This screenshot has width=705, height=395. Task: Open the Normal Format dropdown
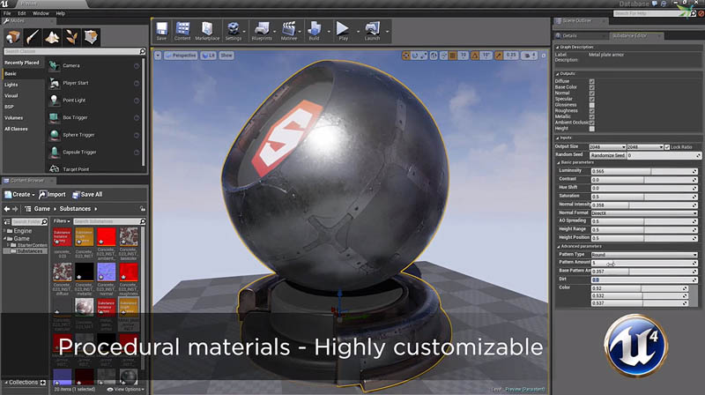tap(644, 212)
